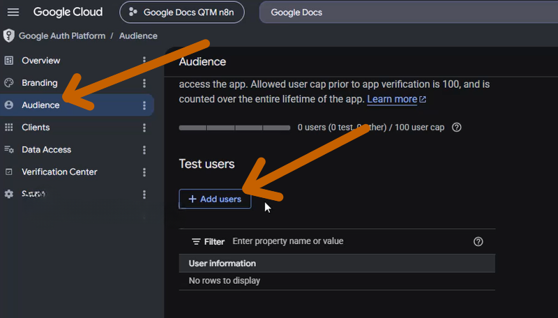
Task: Open the hamburger navigation menu
Action: [x=13, y=12]
